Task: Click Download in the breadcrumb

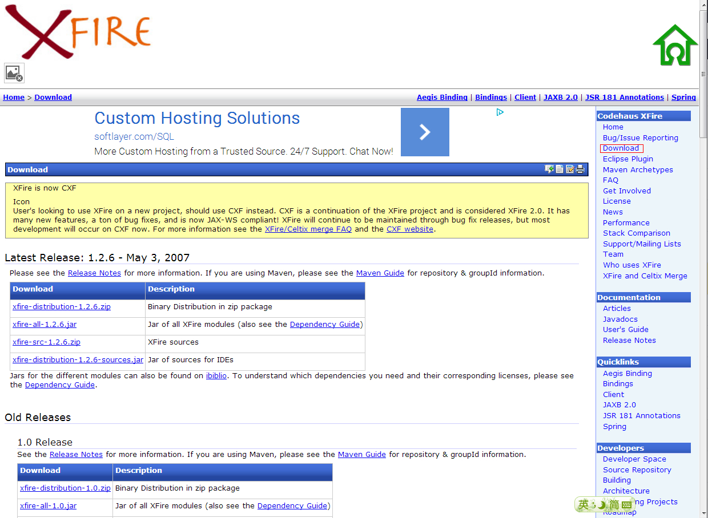Action: [53, 98]
